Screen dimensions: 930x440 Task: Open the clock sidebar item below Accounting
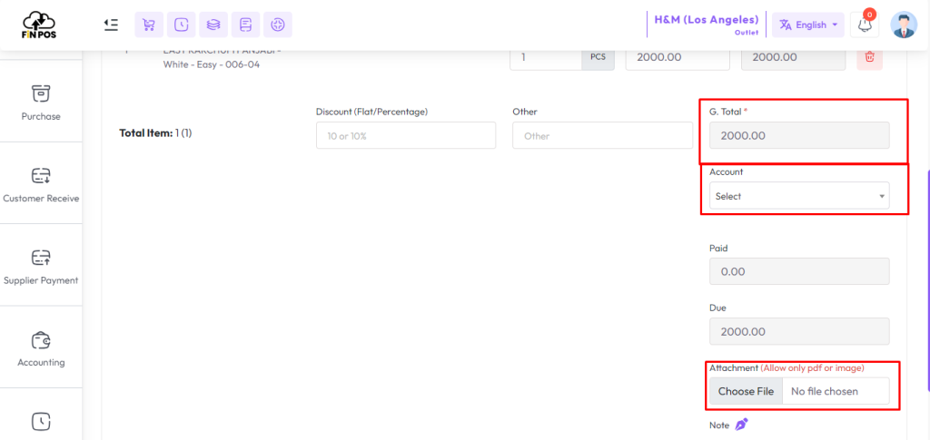[41, 420]
